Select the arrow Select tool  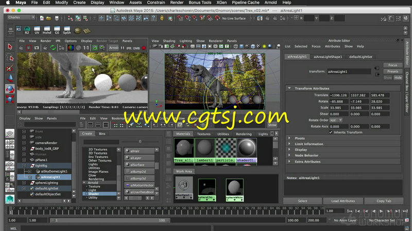click(x=10, y=47)
